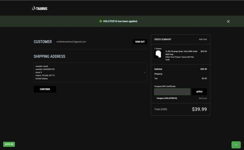The width and height of the screenshot is (244, 150).
Task: Click the Tax $0.00 value
Action: coord(204,78)
